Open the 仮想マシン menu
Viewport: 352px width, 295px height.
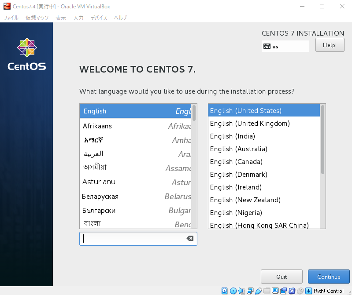37,18
